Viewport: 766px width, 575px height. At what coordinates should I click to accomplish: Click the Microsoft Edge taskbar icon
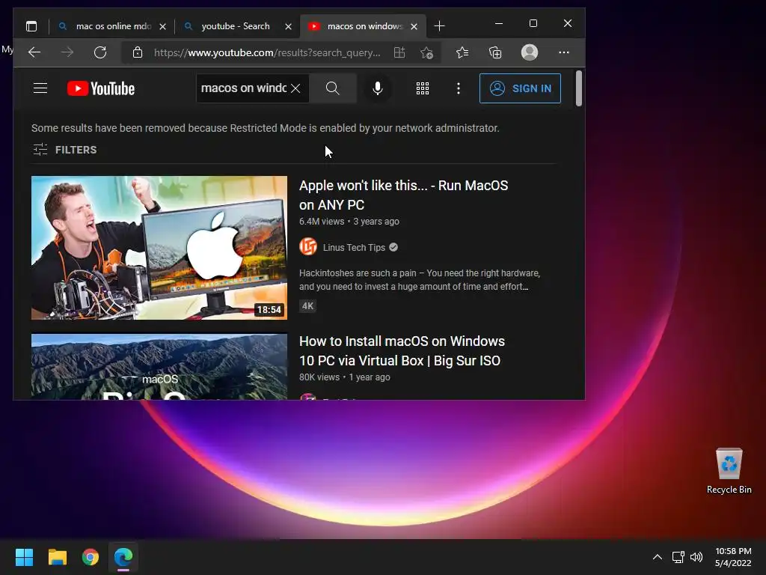(x=123, y=557)
